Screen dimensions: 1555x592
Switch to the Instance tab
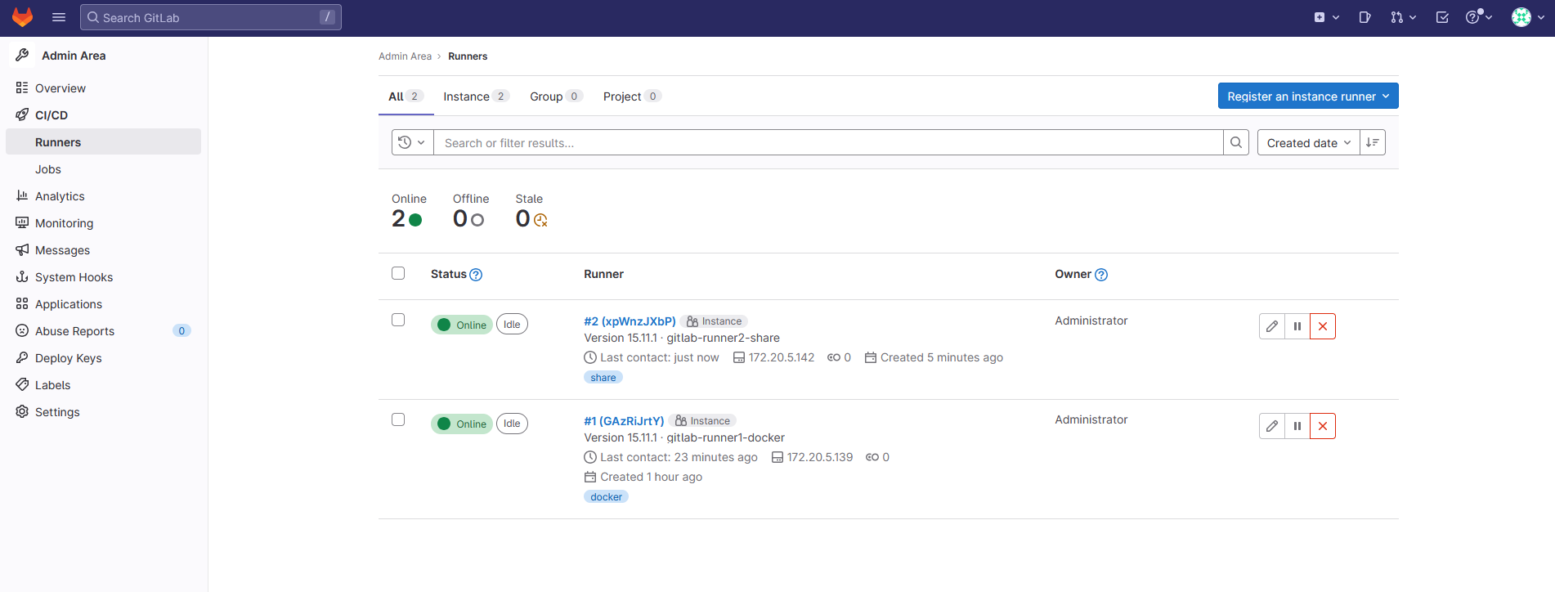(475, 96)
